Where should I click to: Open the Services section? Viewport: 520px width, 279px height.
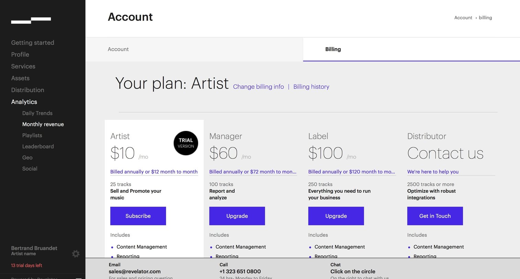pyautogui.click(x=23, y=66)
